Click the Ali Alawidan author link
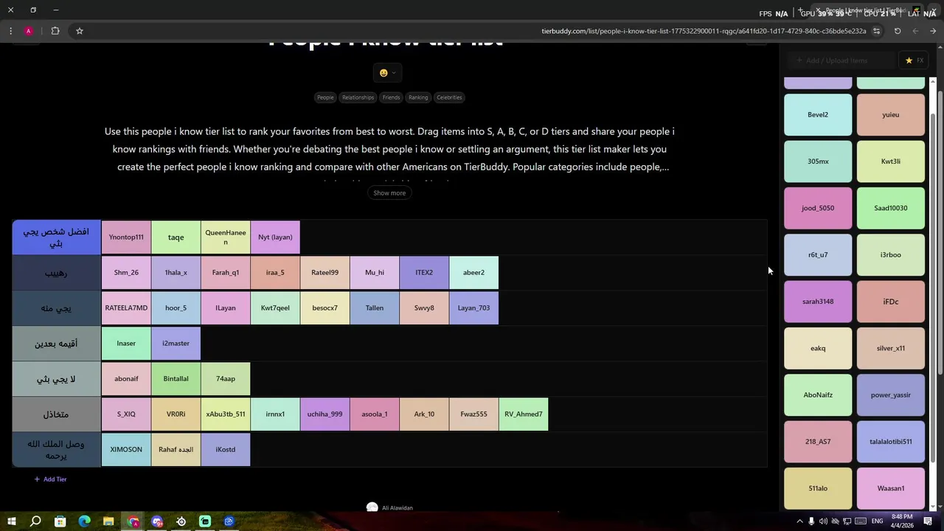The width and height of the screenshot is (944, 531). 398,508
